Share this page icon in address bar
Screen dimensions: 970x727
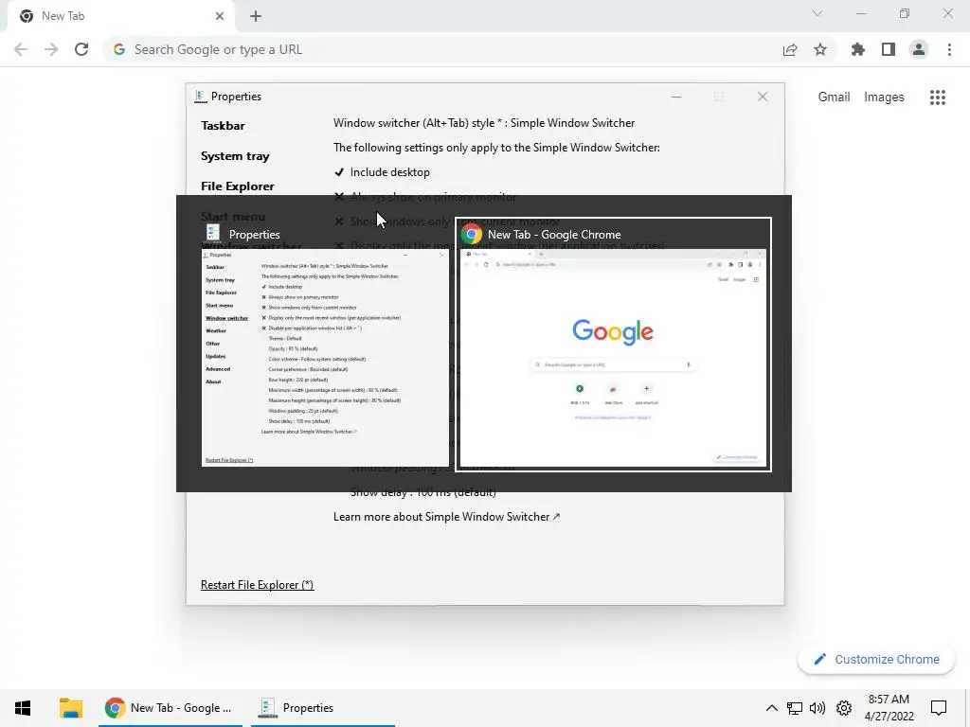click(790, 49)
